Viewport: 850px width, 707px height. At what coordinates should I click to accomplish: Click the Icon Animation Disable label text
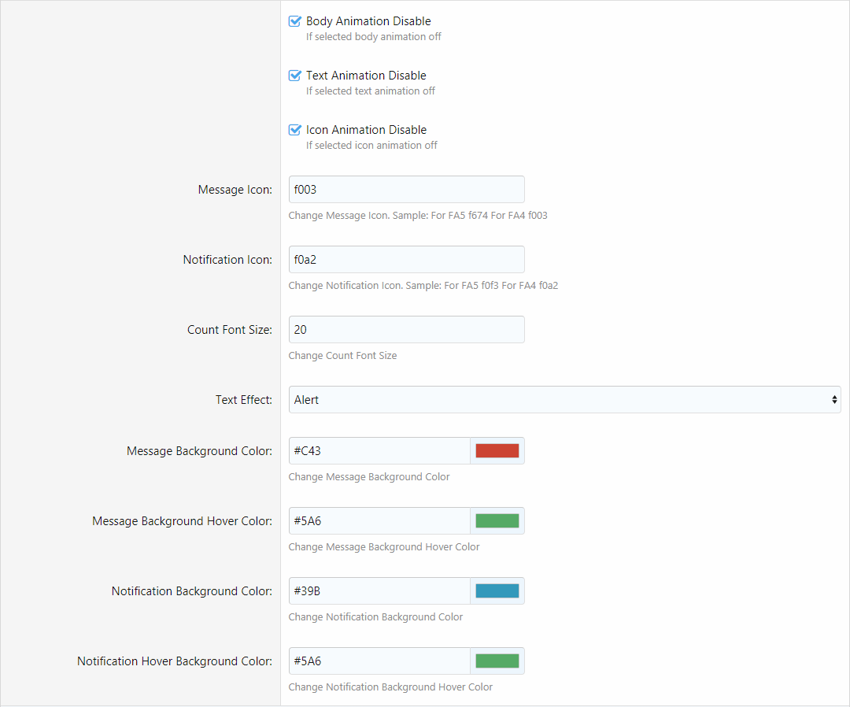[366, 131]
